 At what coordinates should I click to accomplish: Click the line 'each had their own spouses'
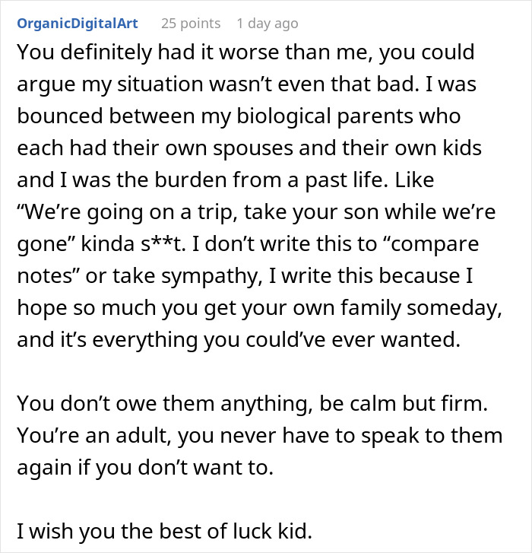(x=249, y=148)
